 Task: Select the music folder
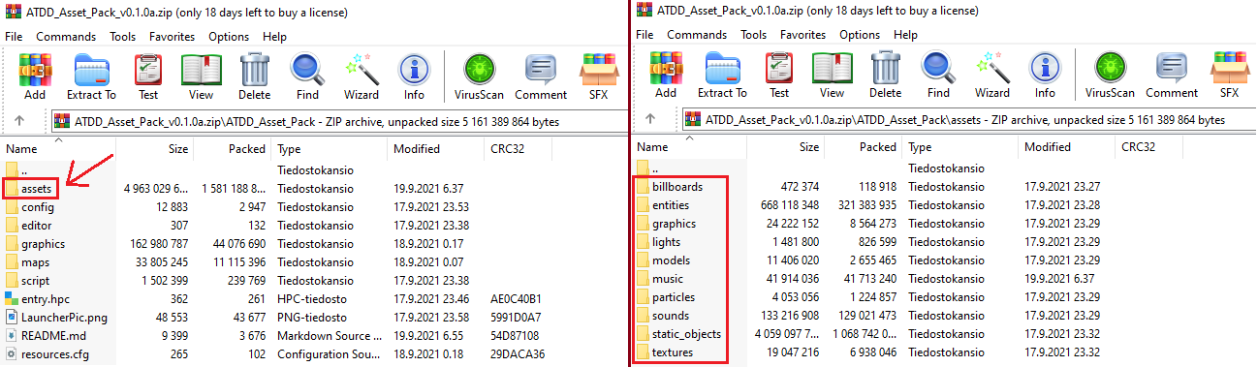(x=668, y=279)
